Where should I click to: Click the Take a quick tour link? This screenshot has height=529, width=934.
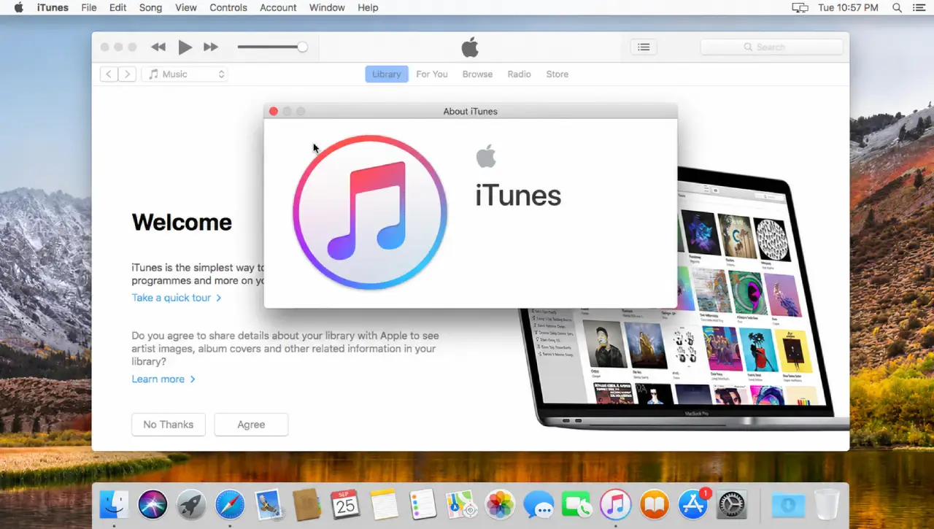pos(177,298)
